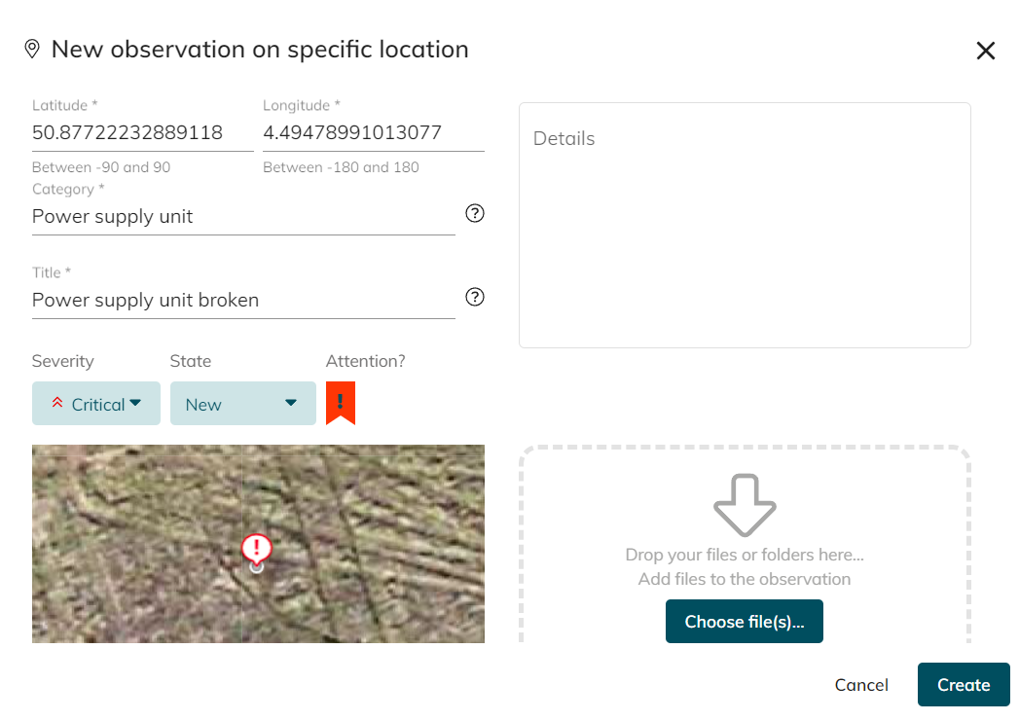Image resolution: width=1019 pixels, height=721 pixels.
Task: Click the observation marker on the map
Action: 256,549
